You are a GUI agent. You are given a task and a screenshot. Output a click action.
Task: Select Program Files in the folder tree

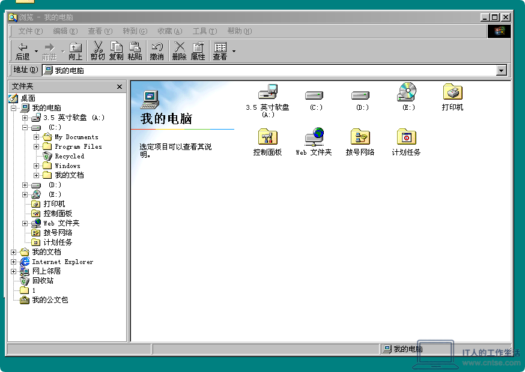click(78, 146)
